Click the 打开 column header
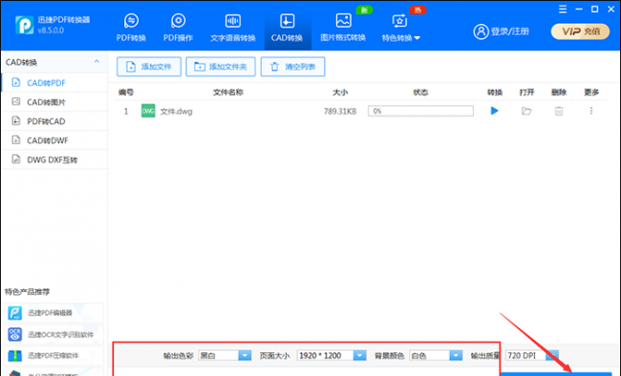This screenshot has height=376, width=621. pyautogui.click(x=526, y=93)
